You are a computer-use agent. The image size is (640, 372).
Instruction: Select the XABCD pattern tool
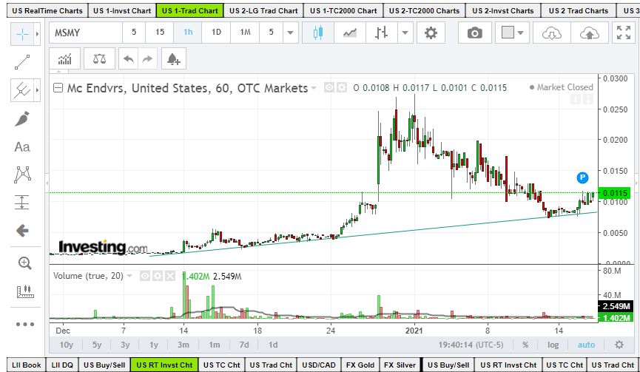pyautogui.click(x=22, y=175)
